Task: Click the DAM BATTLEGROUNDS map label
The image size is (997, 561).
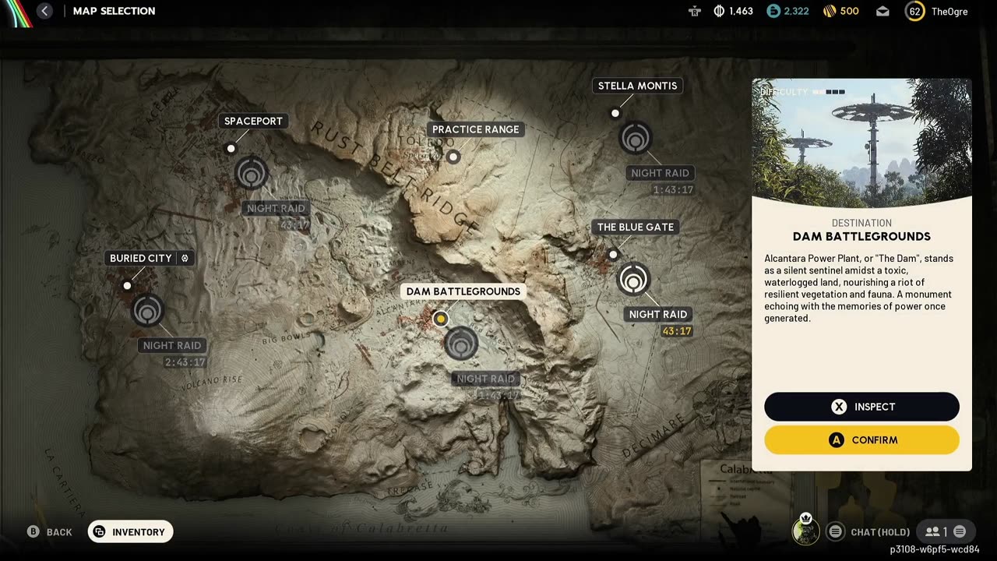Action: (463, 291)
